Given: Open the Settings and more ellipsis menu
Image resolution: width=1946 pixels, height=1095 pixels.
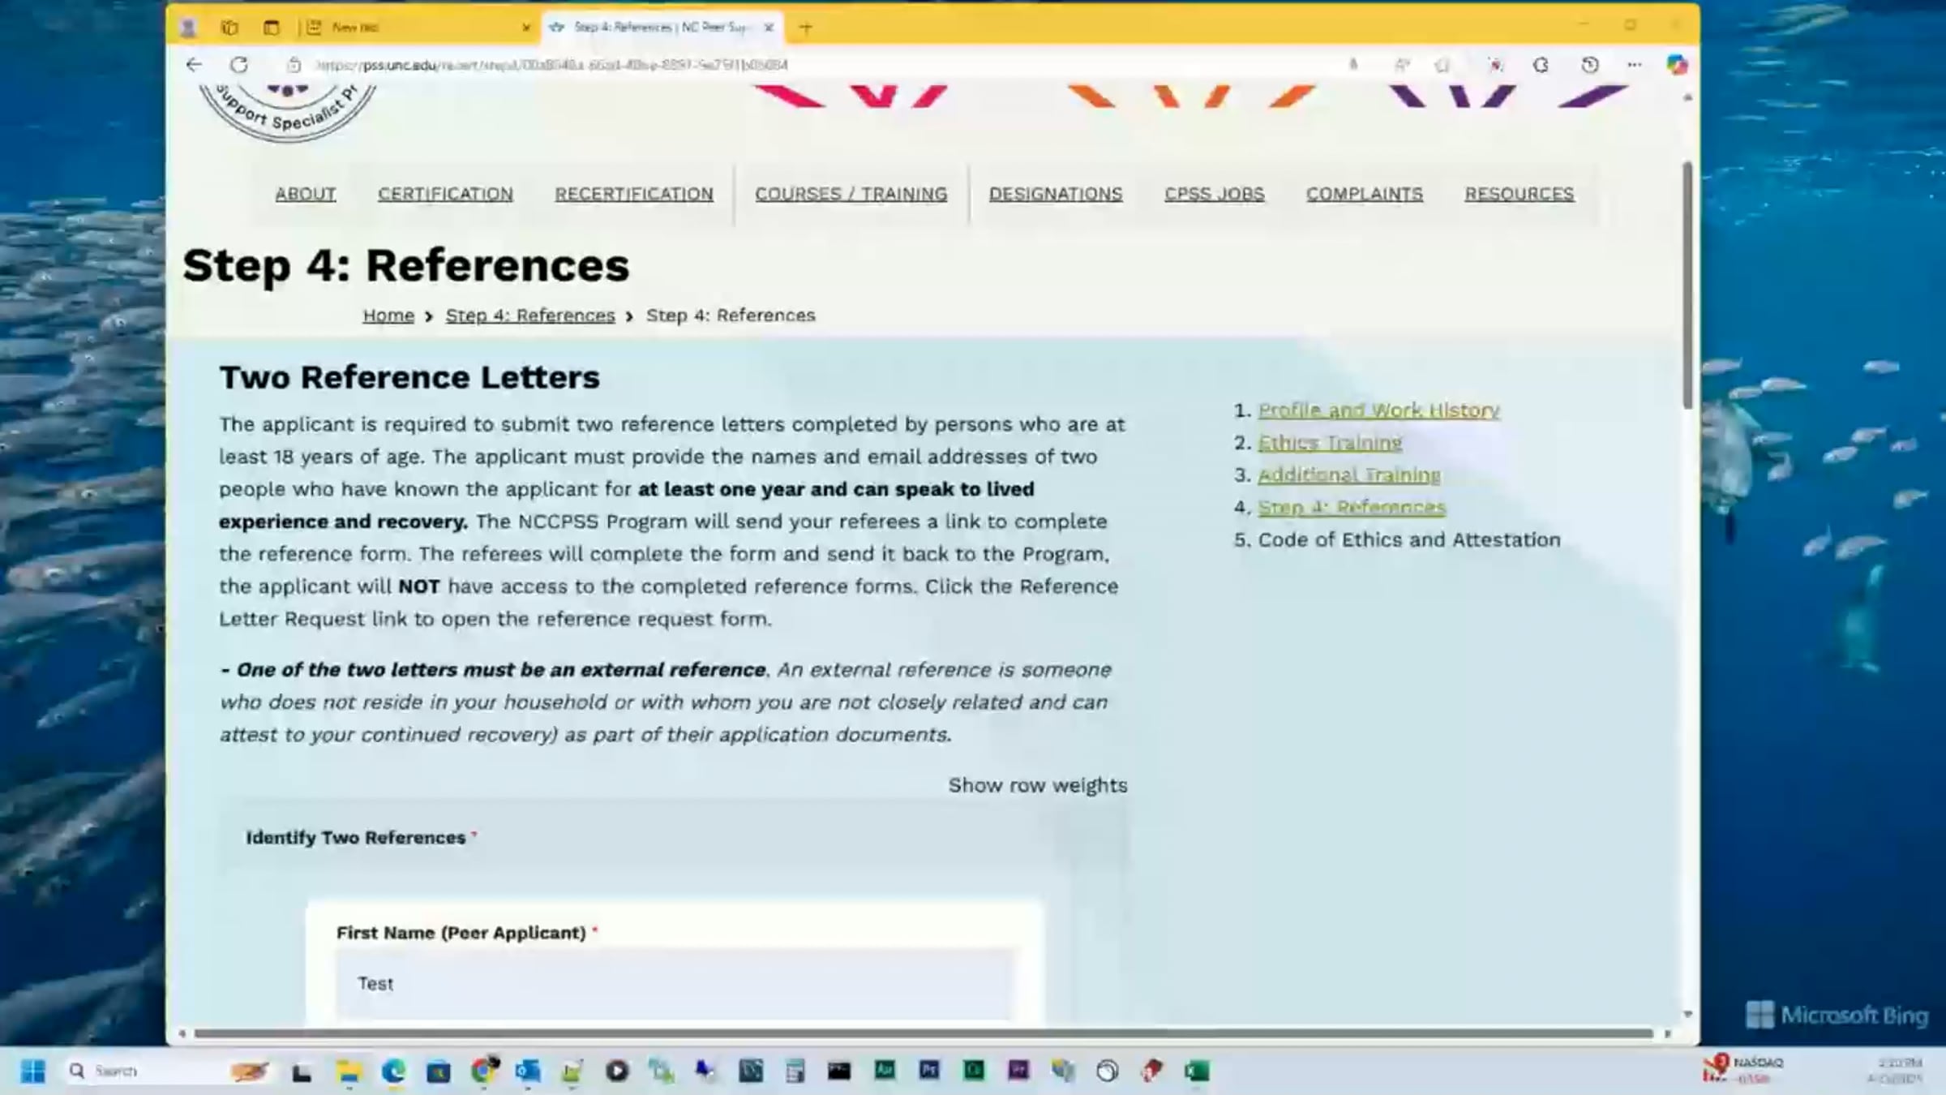Looking at the screenshot, I should click(x=1634, y=65).
